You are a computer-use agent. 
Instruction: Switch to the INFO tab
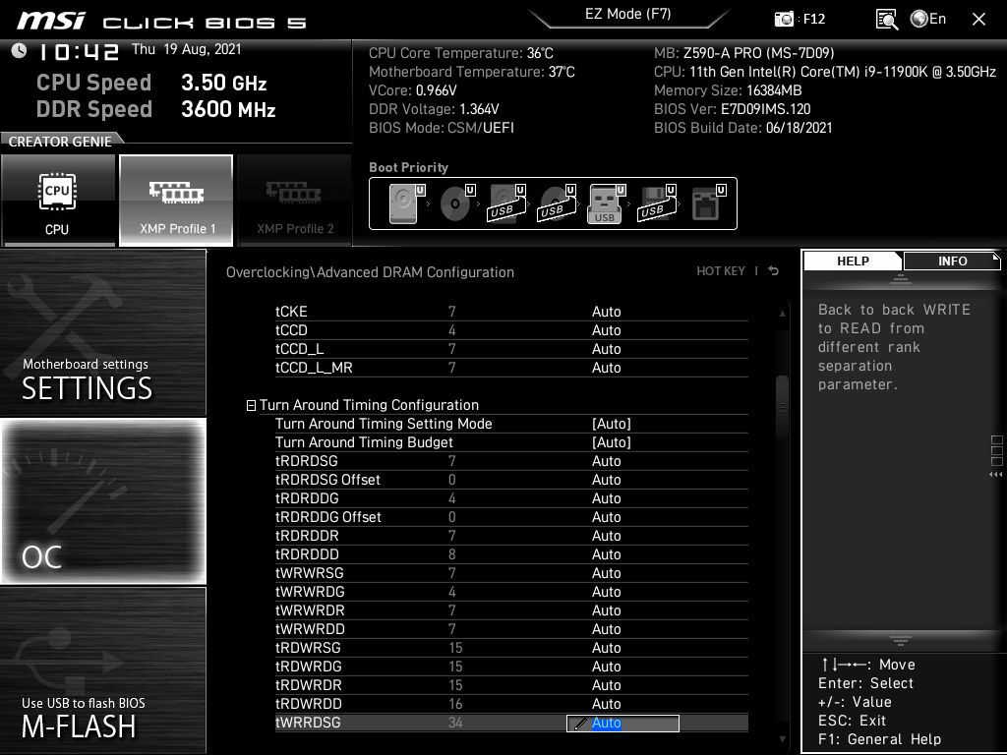(952, 261)
